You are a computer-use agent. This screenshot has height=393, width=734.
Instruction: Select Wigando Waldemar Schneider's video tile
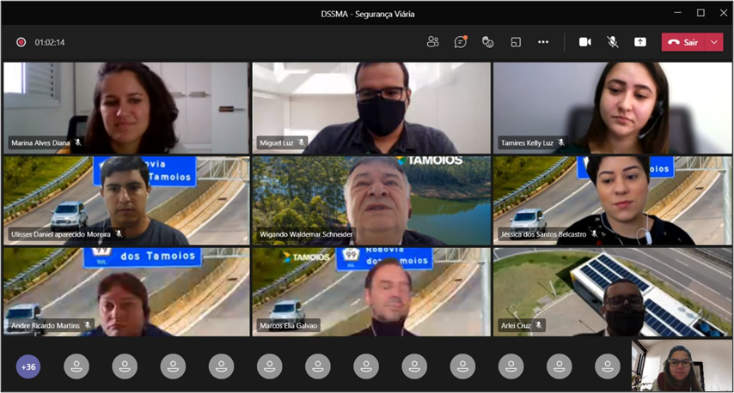(370, 199)
